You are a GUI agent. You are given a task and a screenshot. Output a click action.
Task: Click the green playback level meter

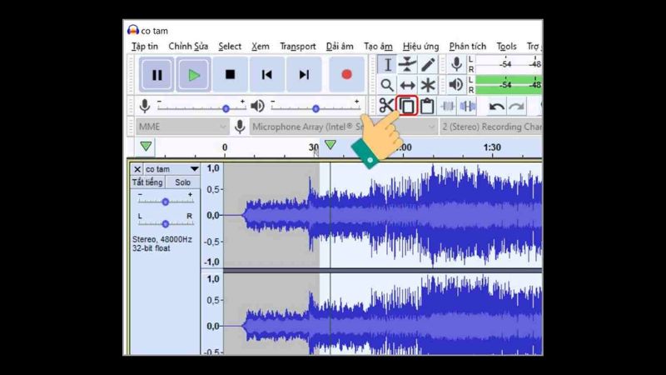pyautogui.click(x=509, y=85)
